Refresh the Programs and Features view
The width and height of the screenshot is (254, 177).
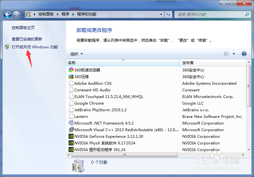(168, 14)
